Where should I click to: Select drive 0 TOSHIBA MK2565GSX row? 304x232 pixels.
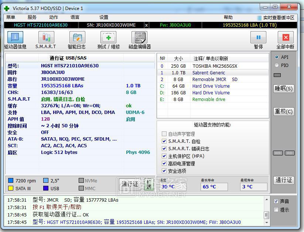213,66
